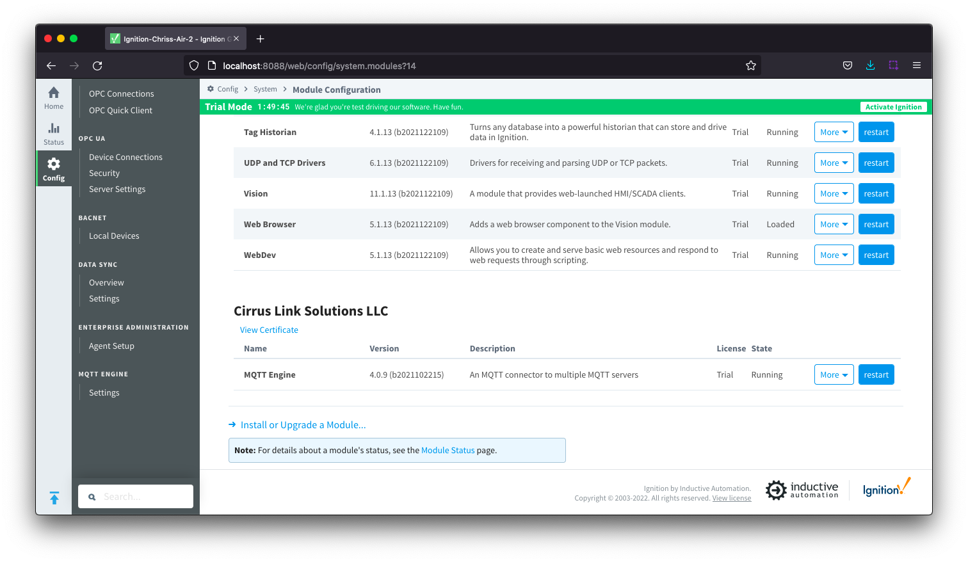Screen dimensions: 968x562
Task: Restart the MQTT Engine module
Action: coord(876,374)
